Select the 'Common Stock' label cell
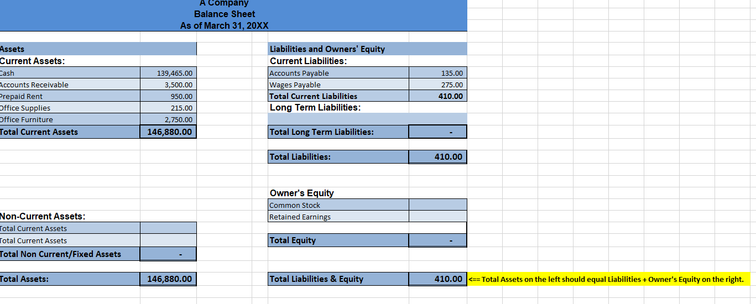Viewport: 756px width, 304px height. pyautogui.click(x=338, y=205)
